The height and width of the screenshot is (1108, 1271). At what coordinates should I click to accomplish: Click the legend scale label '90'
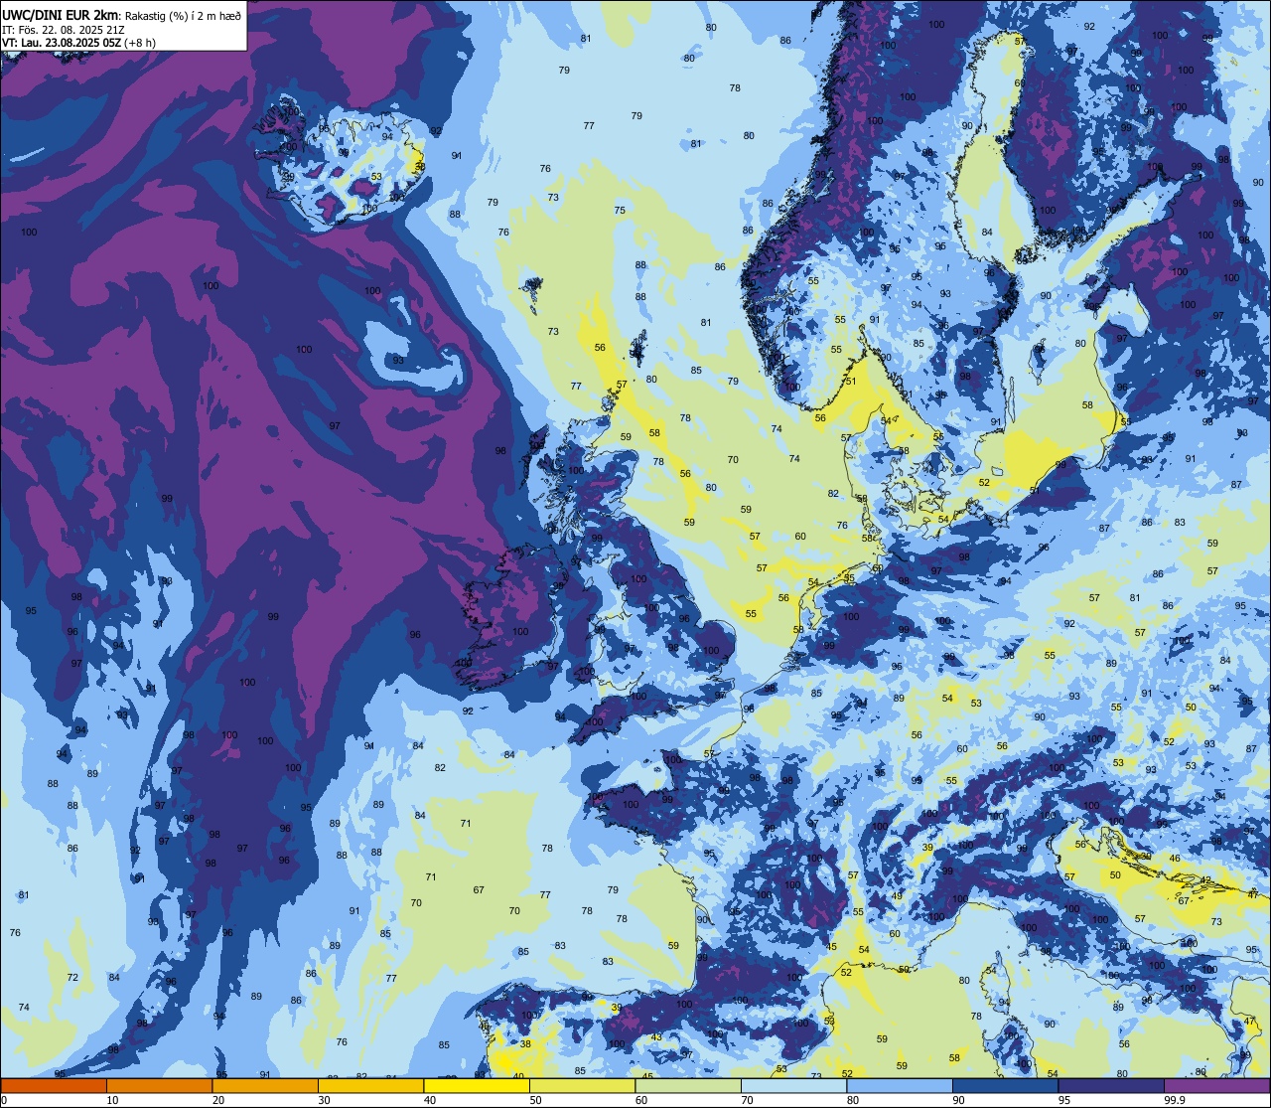click(958, 1100)
